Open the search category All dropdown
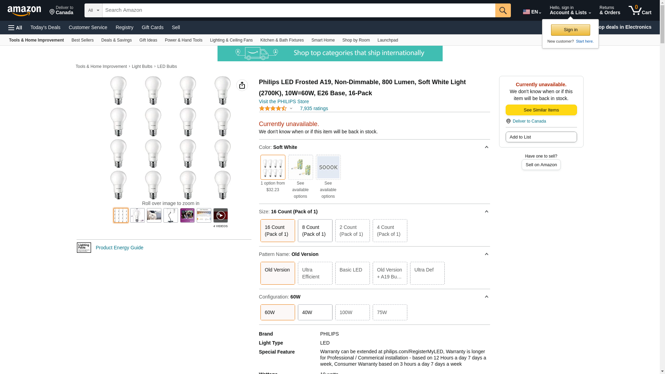The width and height of the screenshot is (665, 374). (x=93, y=10)
